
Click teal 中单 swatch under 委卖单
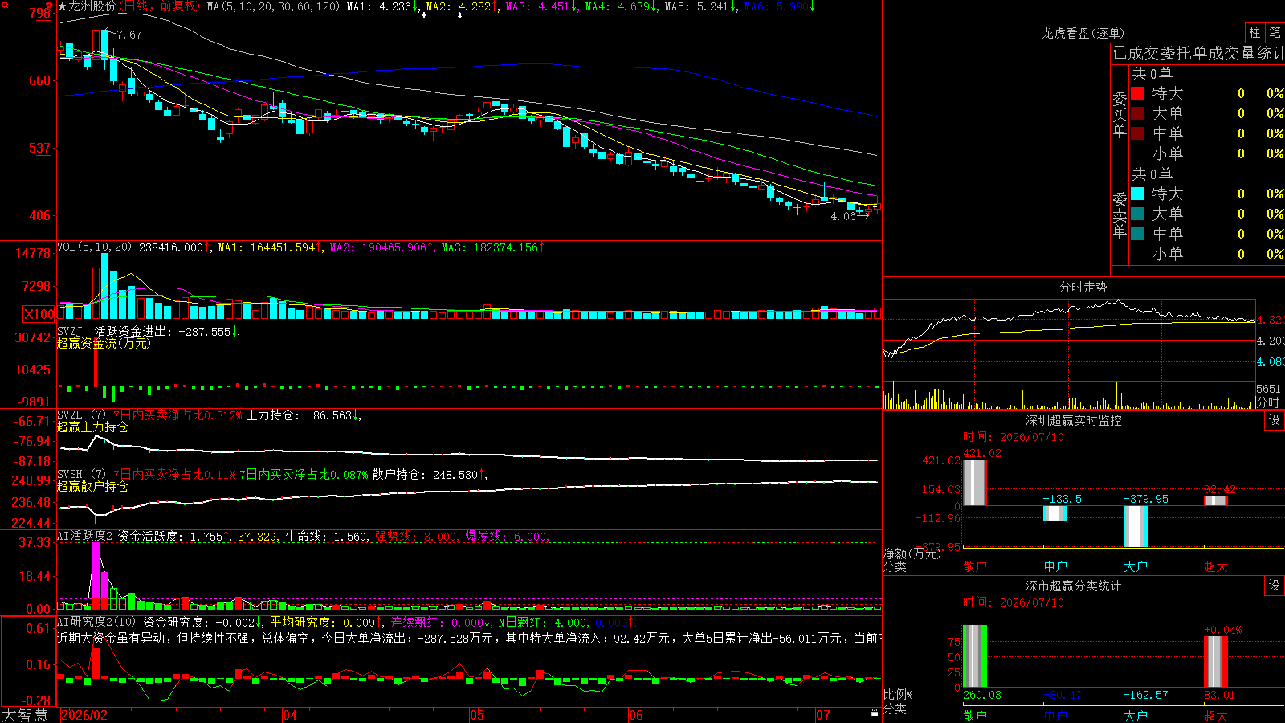tap(1137, 234)
